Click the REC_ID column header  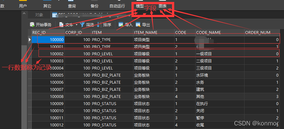48,33
